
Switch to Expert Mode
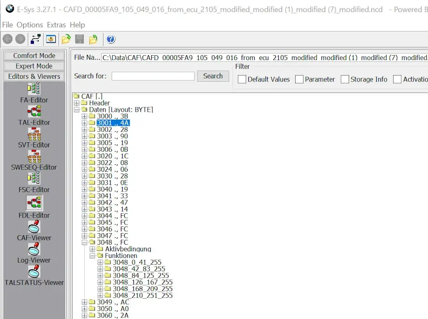[34, 66]
